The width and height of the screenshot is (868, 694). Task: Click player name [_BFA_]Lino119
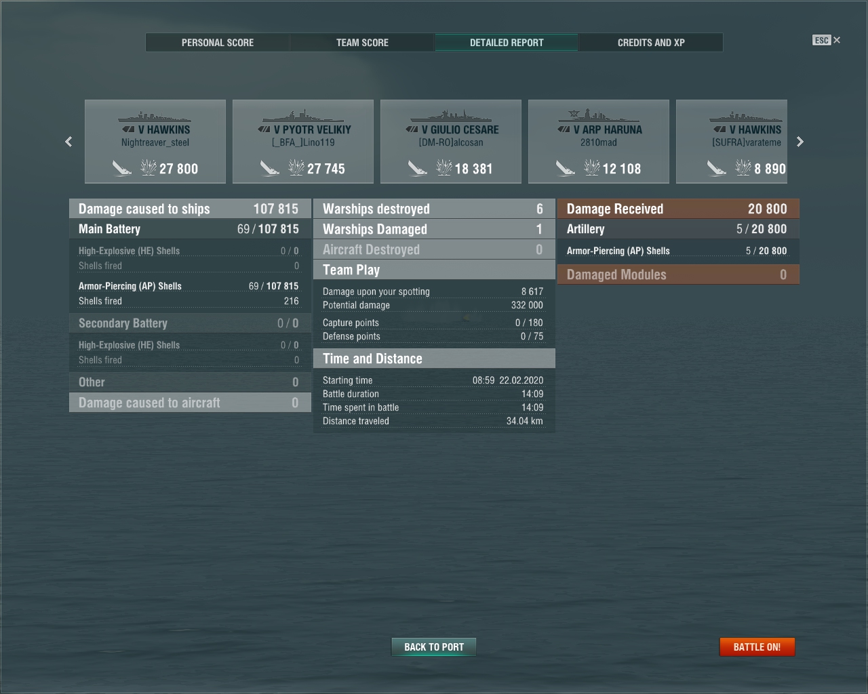coord(303,142)
